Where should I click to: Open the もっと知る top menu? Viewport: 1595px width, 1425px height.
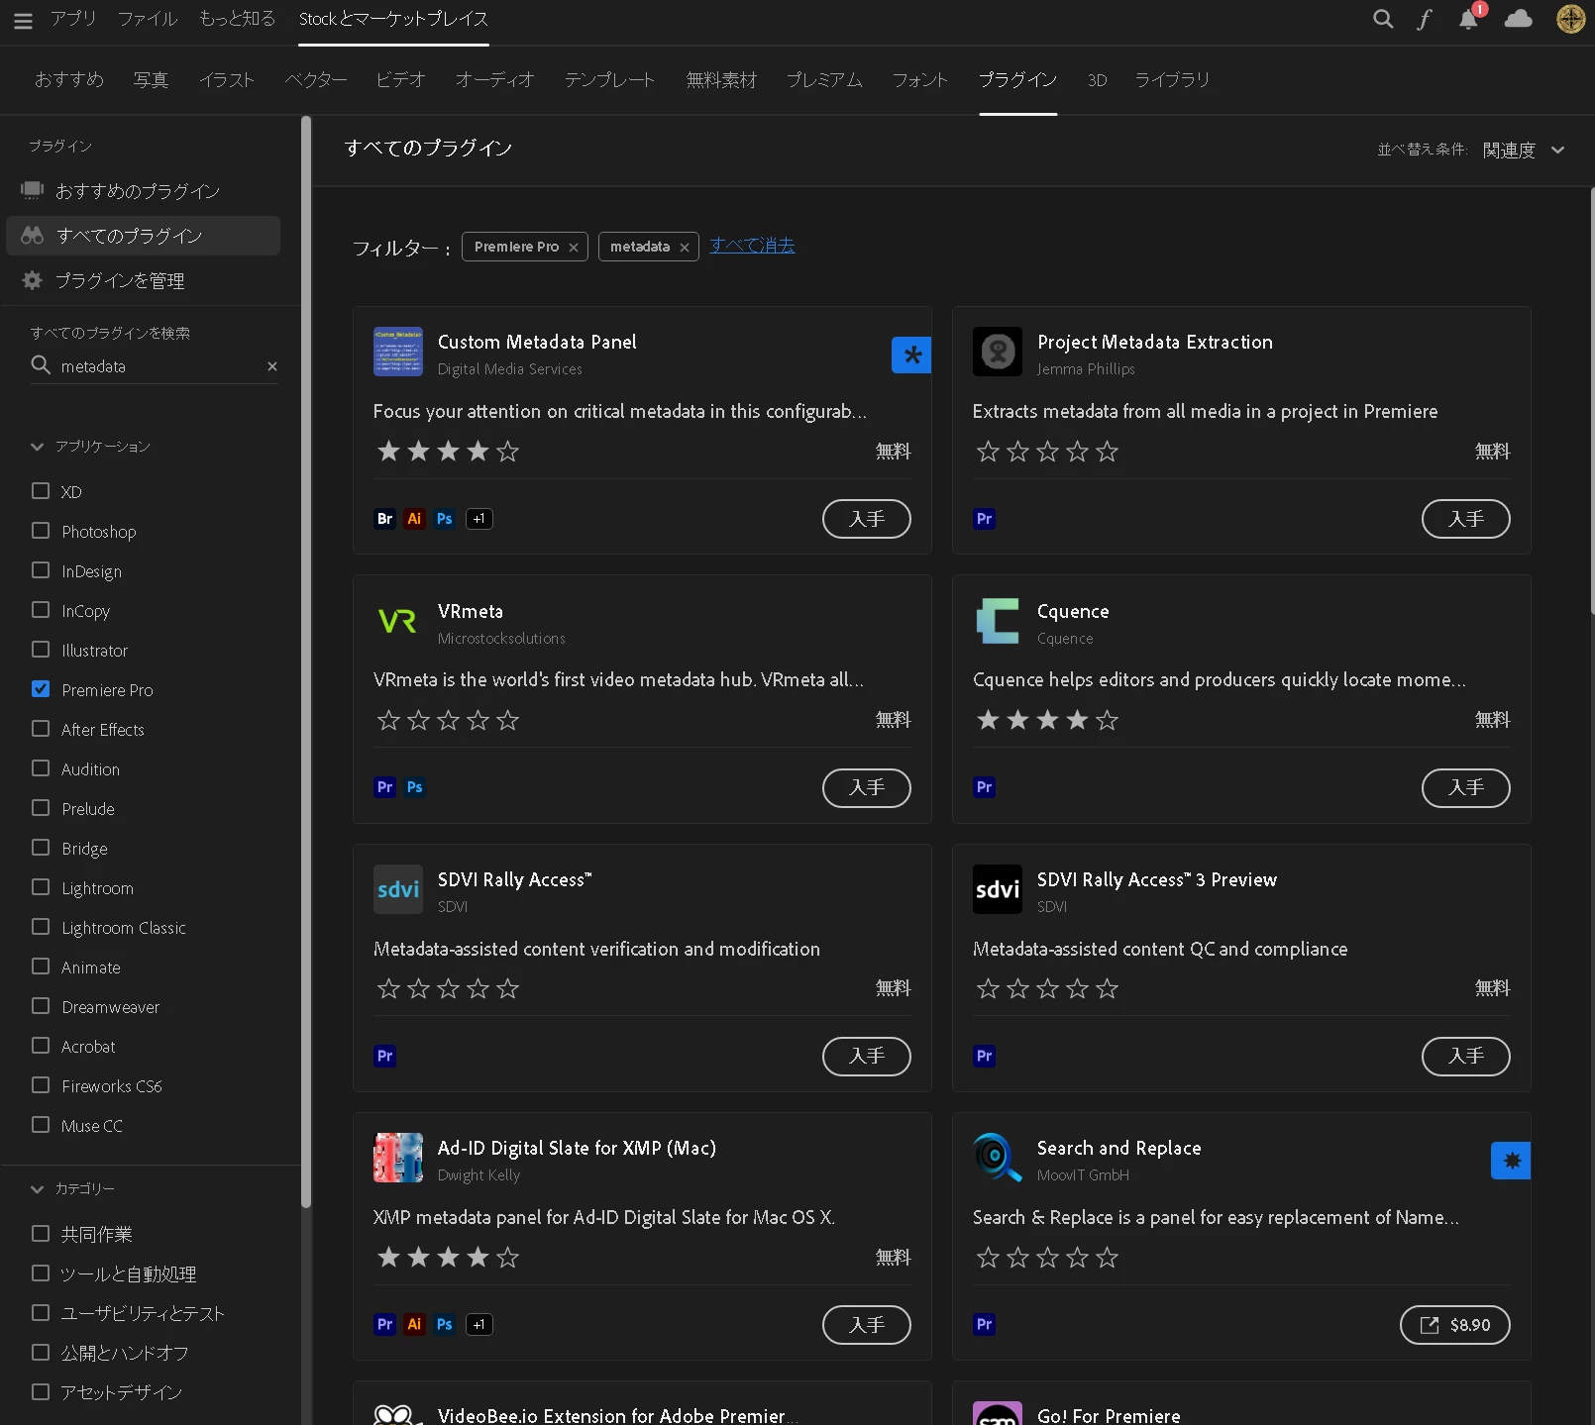[238, 19]
